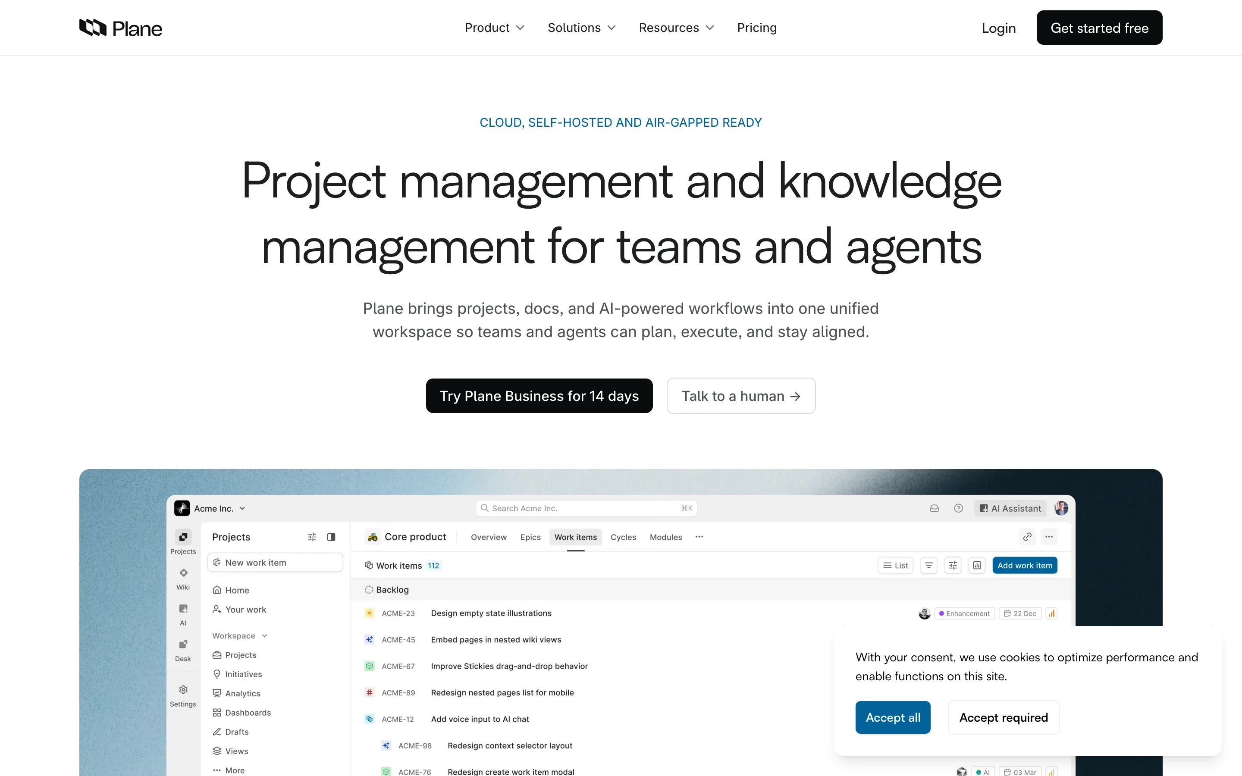Switch to the Cycles tab
The width and height of the screenshot is (1242, 776).
623,537
